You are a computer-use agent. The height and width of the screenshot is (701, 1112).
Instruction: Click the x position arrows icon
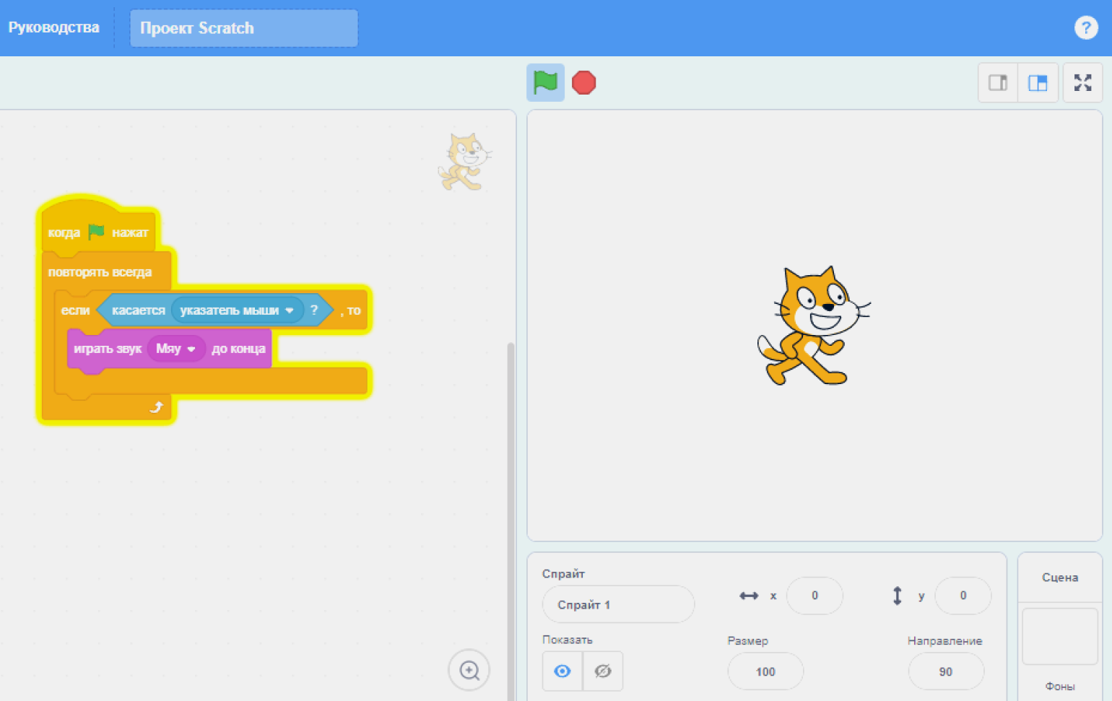749,596
